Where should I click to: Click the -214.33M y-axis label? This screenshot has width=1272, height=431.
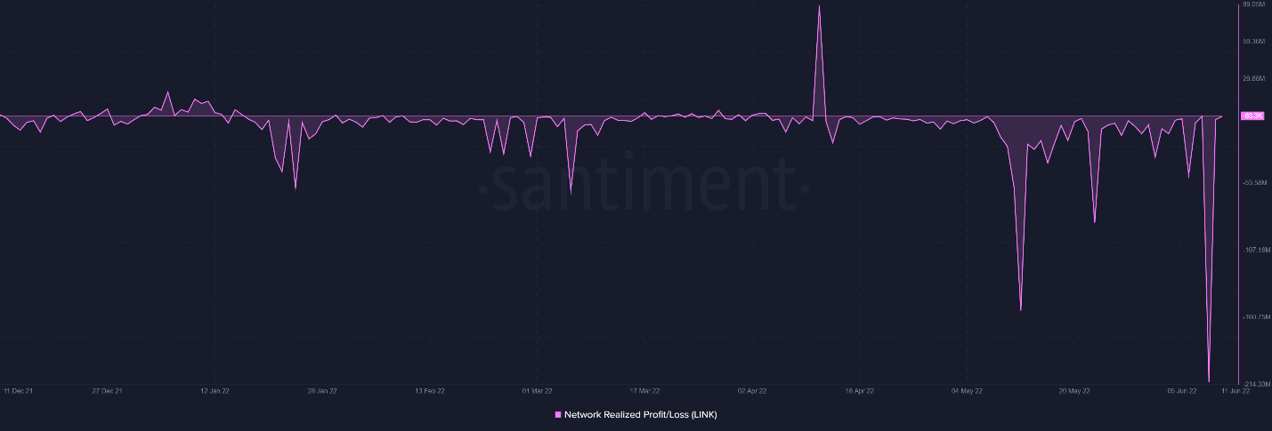click(x=1255, y=384)
